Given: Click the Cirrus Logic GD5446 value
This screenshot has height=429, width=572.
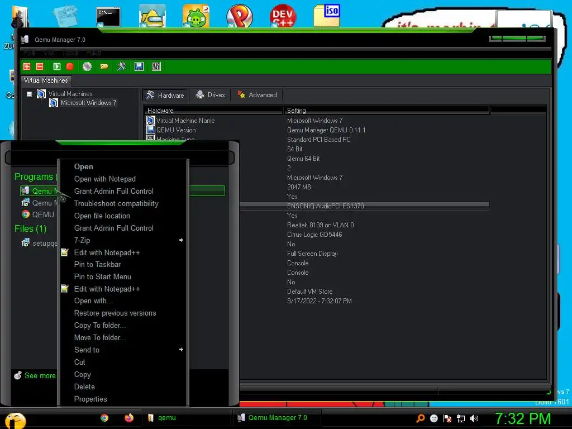Looking at the screenshot, I should [x=314, y=234].
